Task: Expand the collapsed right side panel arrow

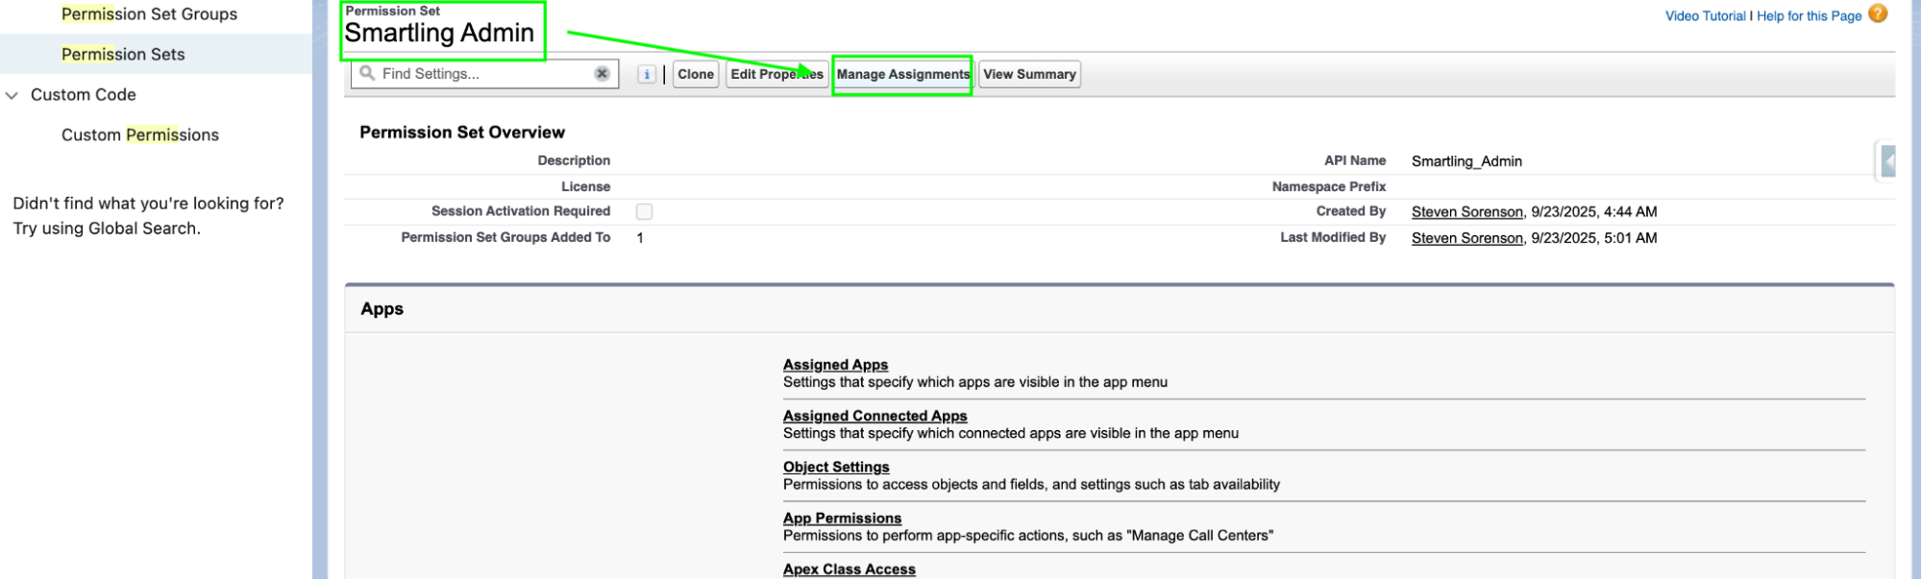Action: click(x=1887, y=161)
